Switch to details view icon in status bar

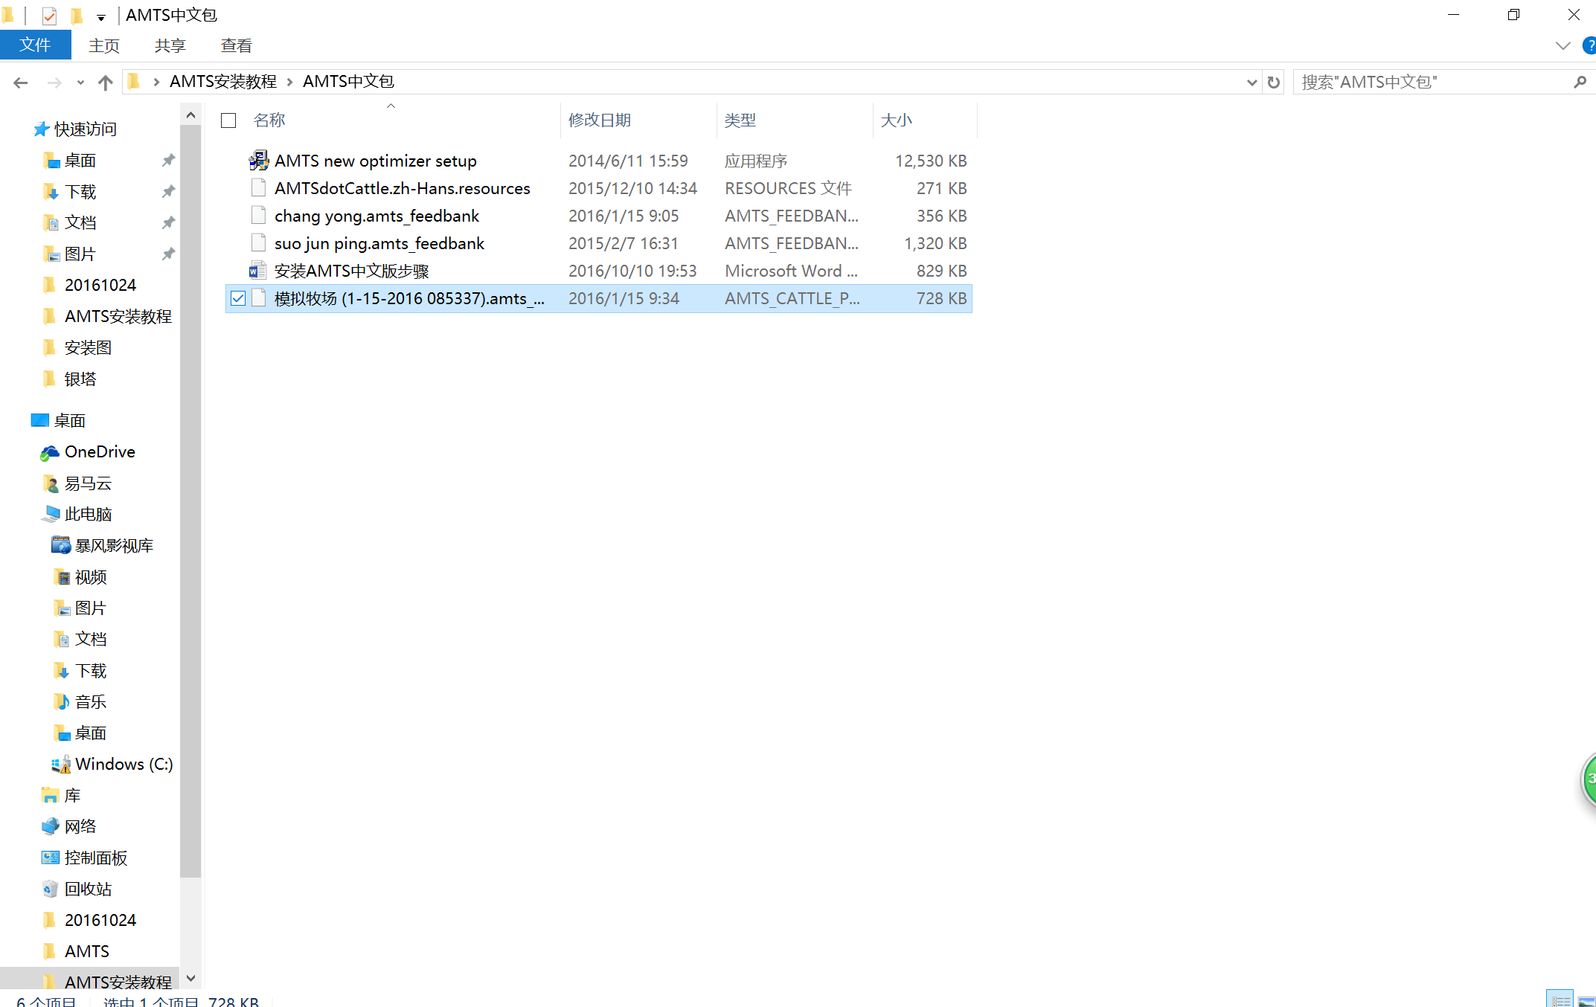pos(1560,999)
